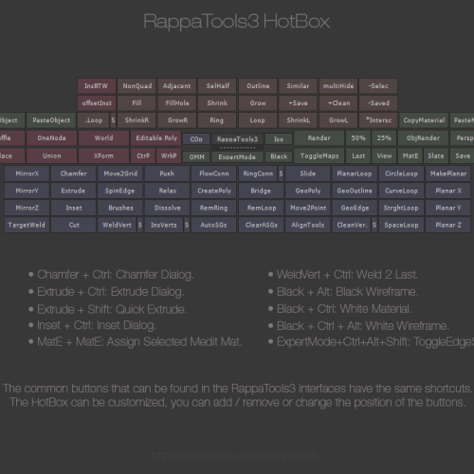474x474 pixels.
Task: Click the RappaTools3 center label
Action: tap(237, 139)
